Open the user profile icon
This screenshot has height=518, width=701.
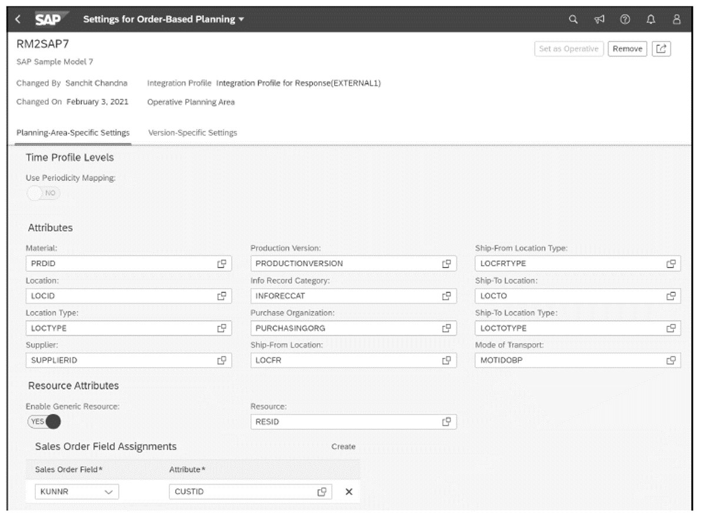pos(676,19)
